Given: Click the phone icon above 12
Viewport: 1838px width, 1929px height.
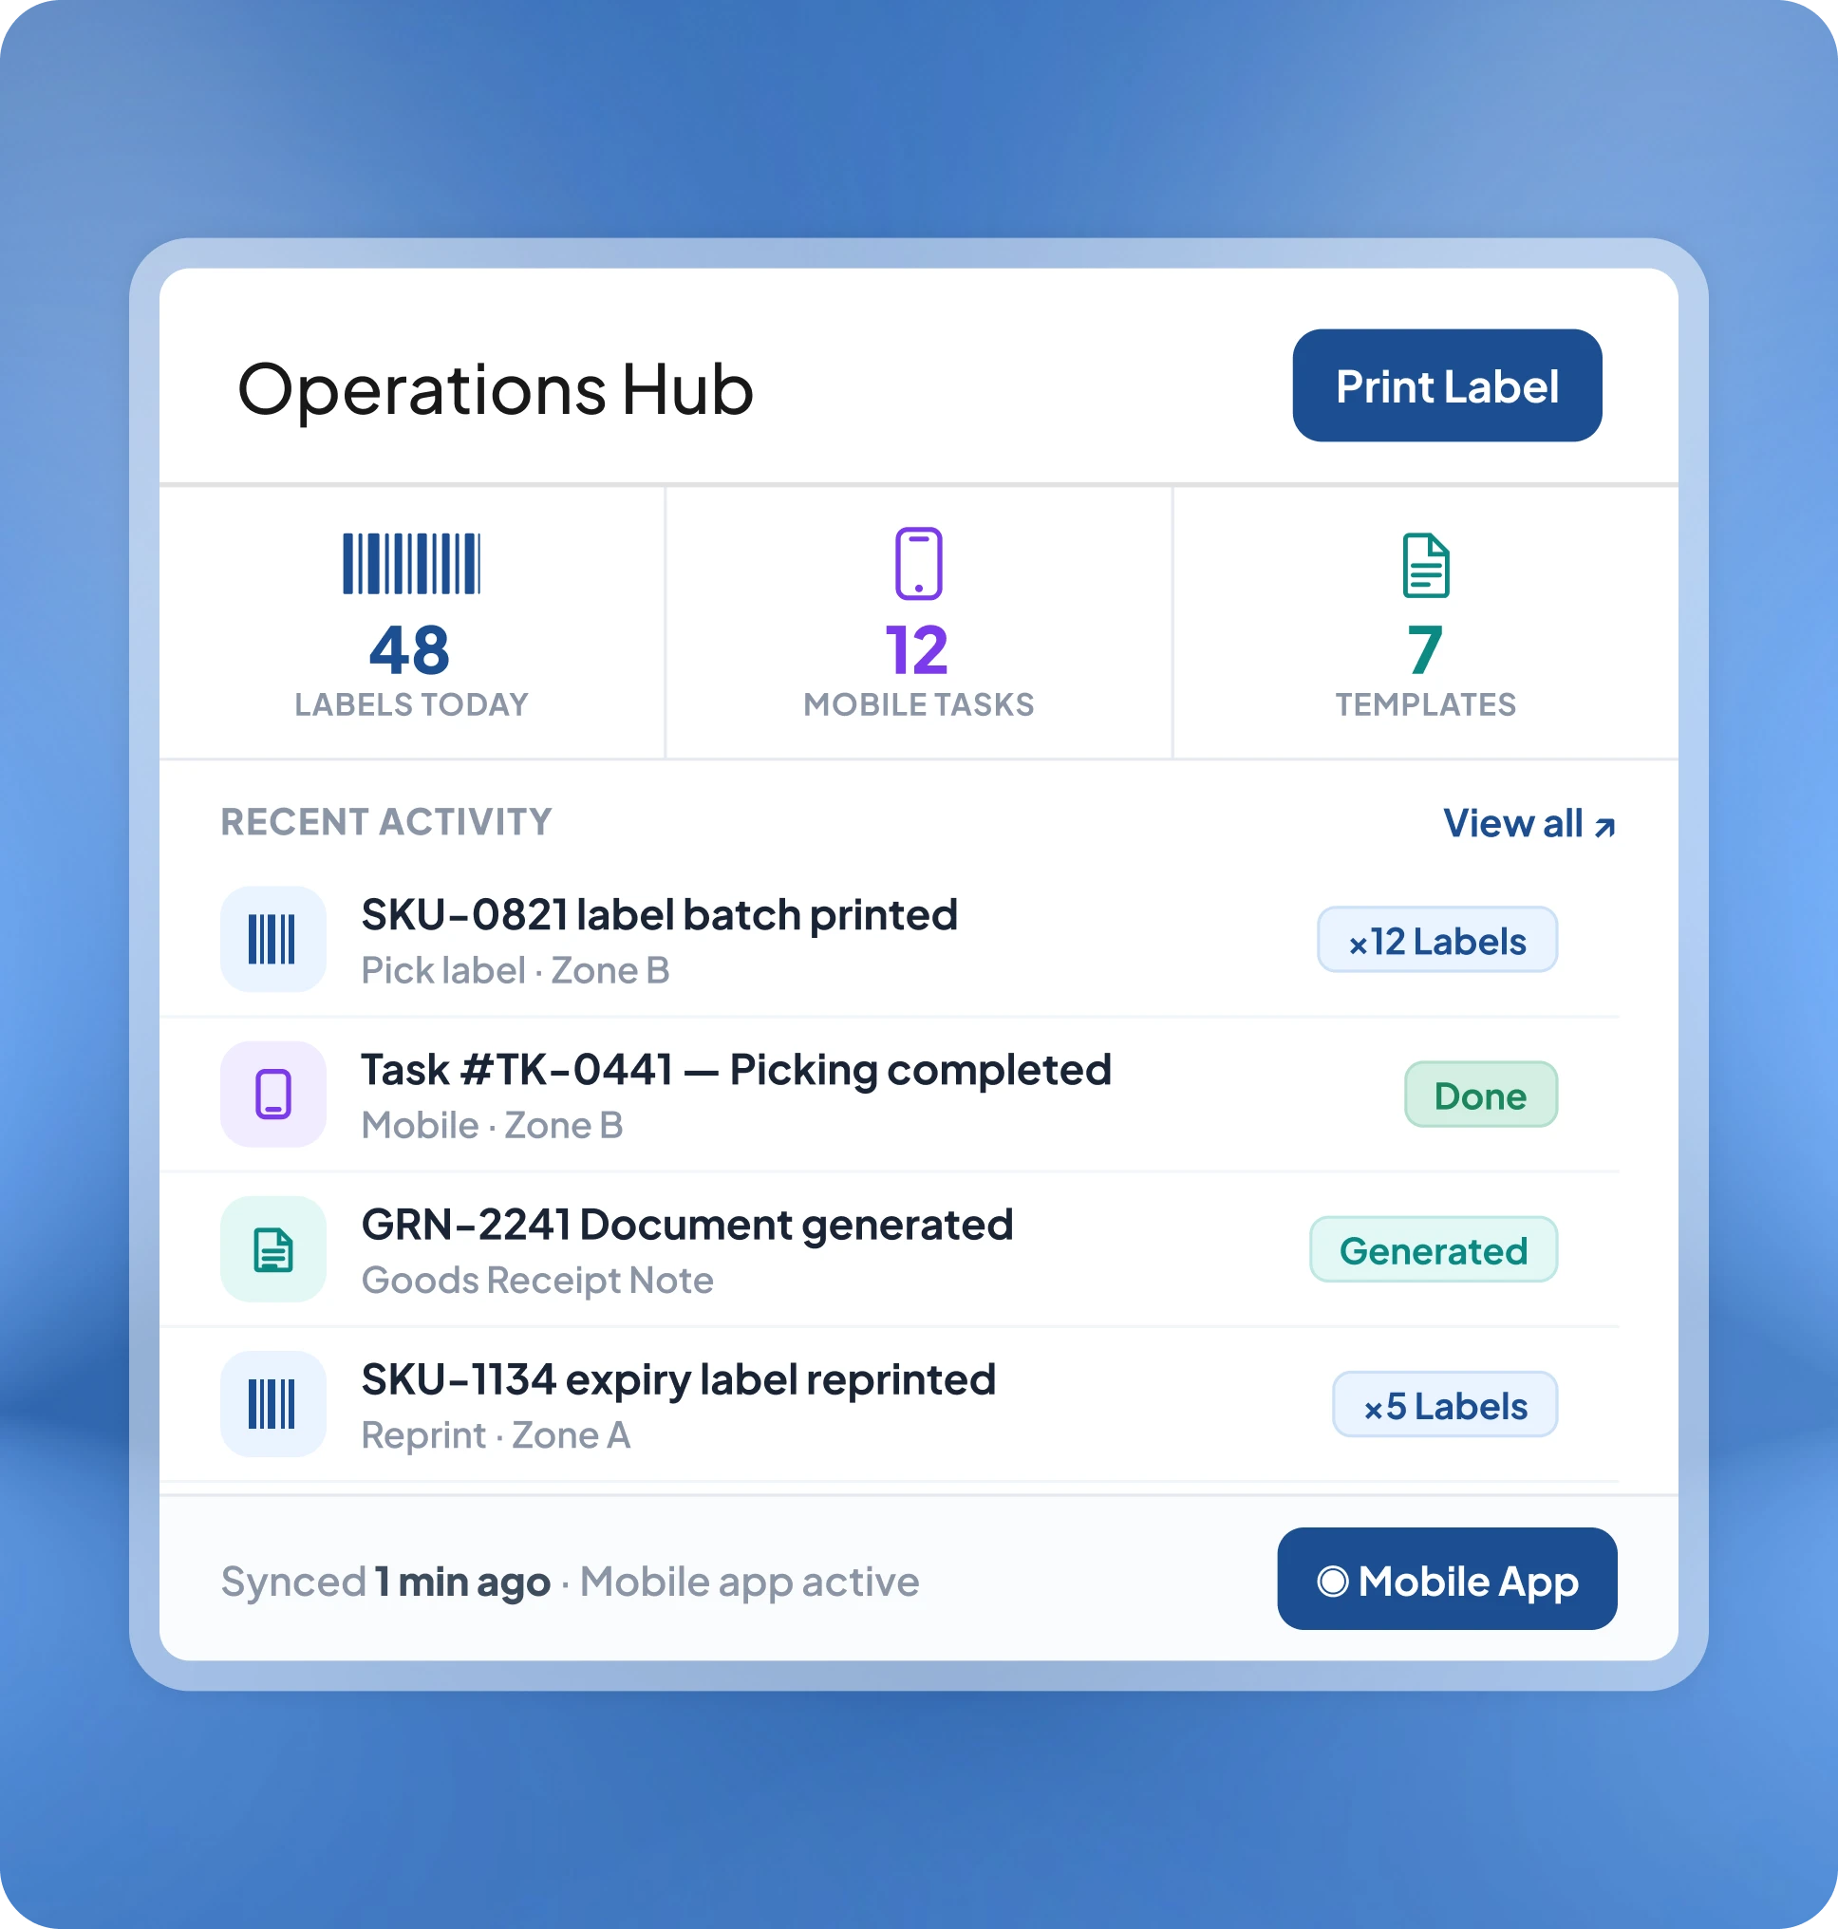Looking at the screenshot, I should pos(918,563).
